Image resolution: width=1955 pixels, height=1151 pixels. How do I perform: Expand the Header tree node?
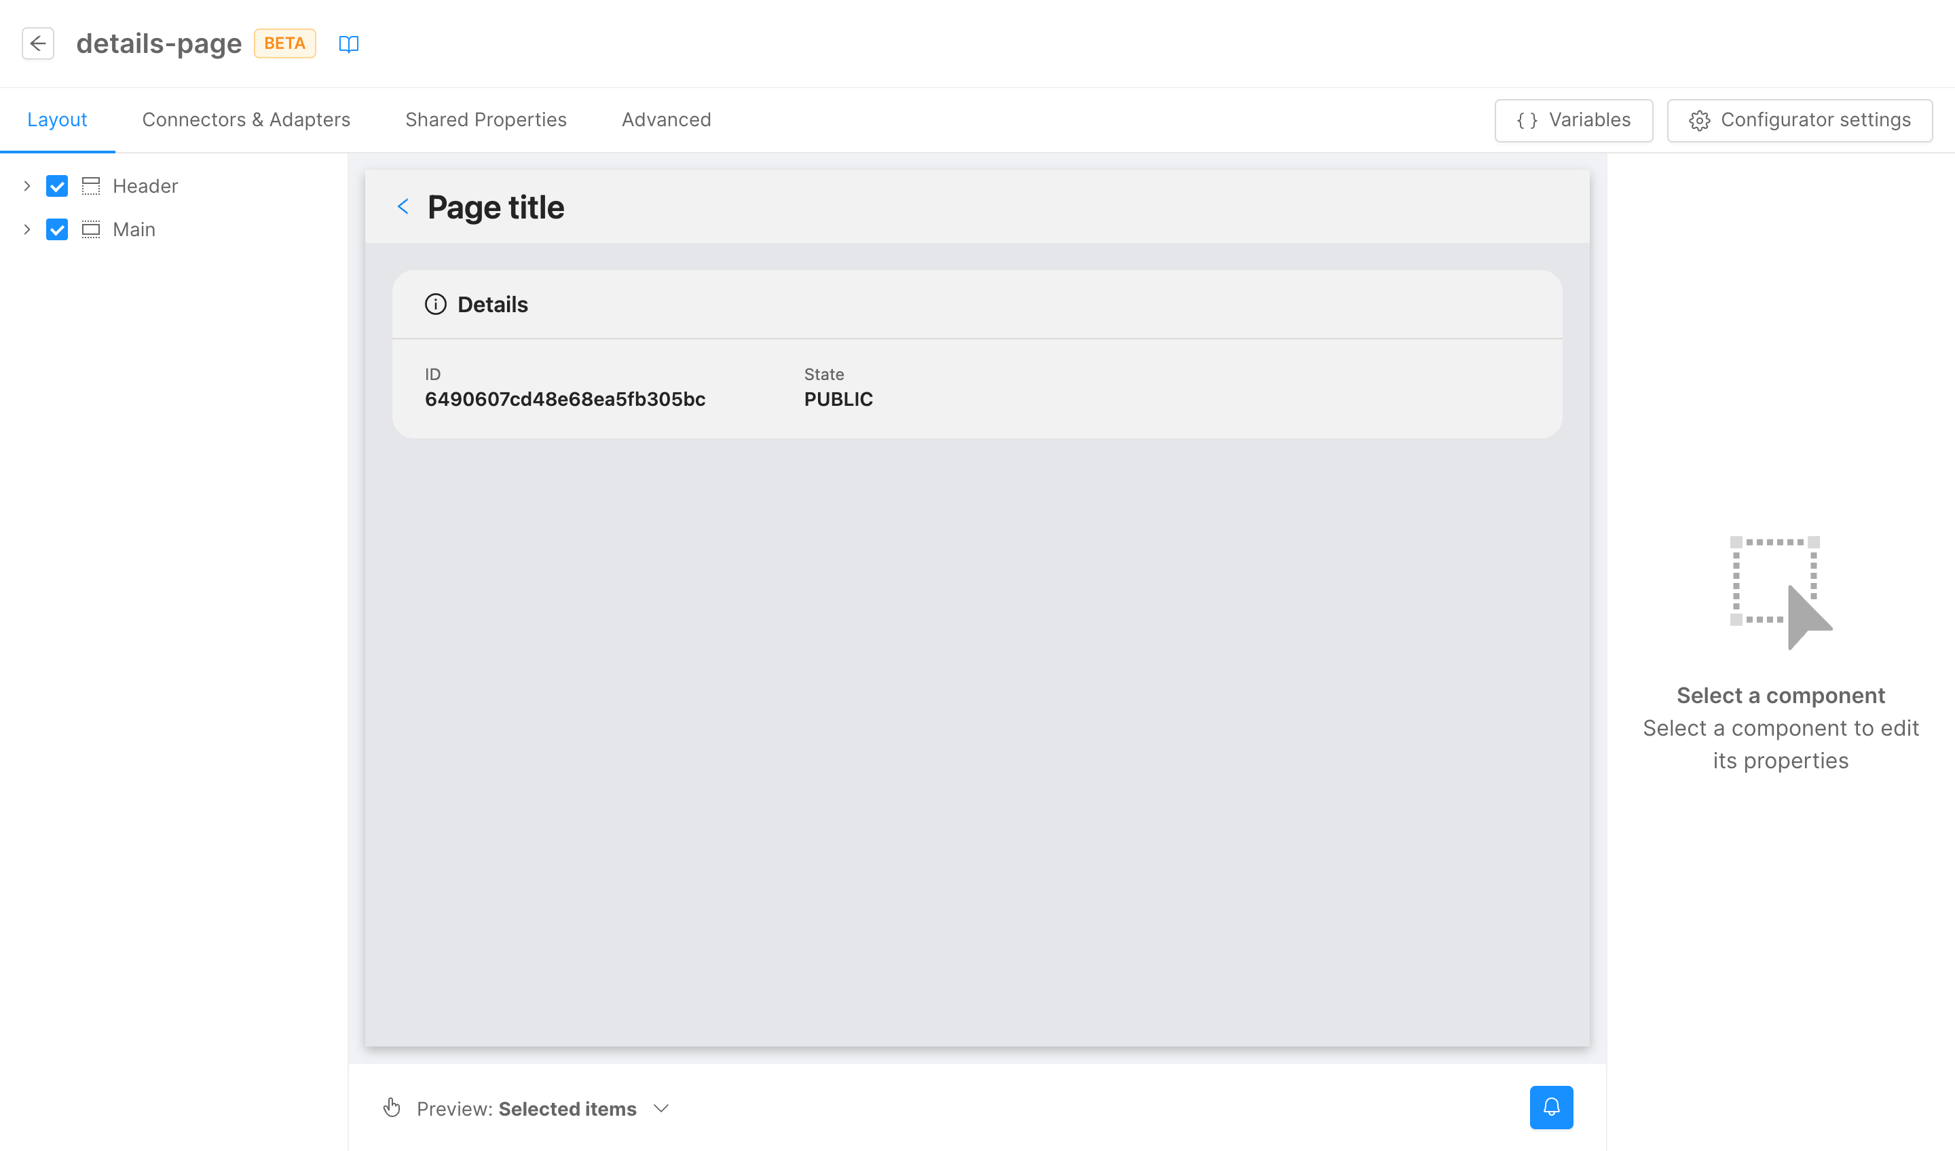click(x=26, y=185)
